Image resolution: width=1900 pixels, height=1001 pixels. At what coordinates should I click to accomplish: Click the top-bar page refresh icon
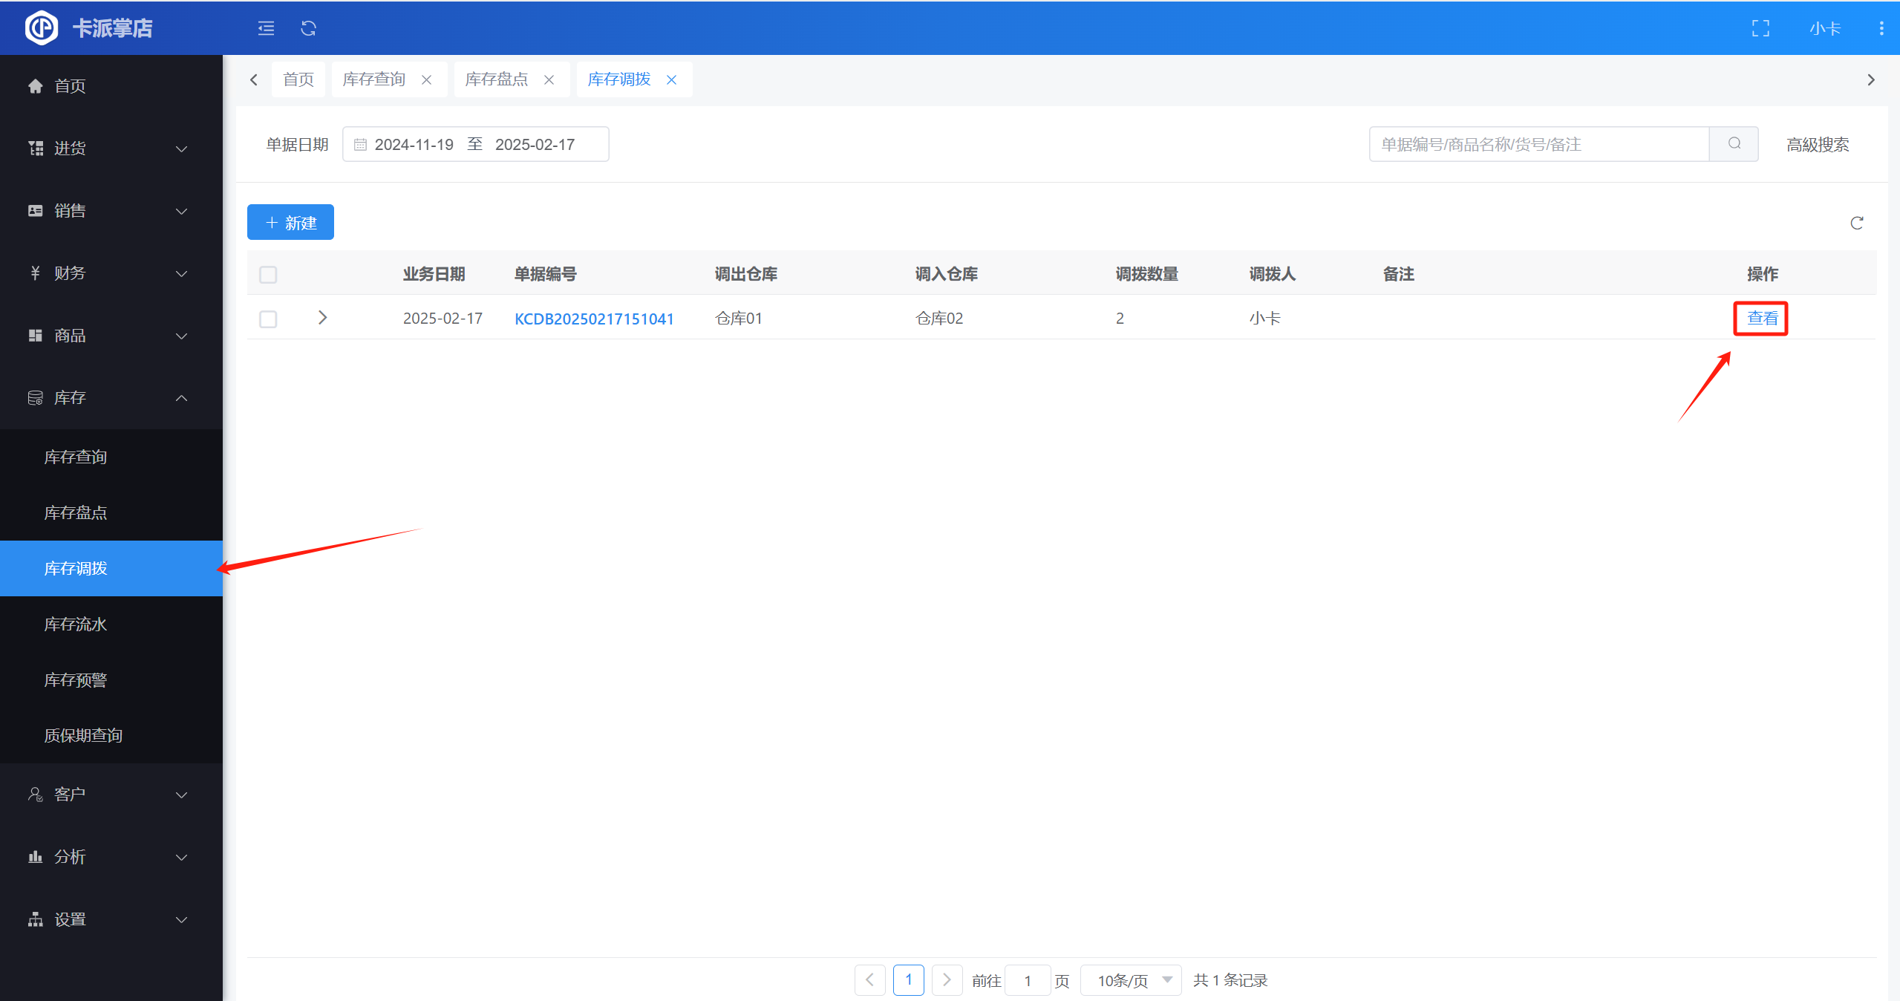point(308,28)
